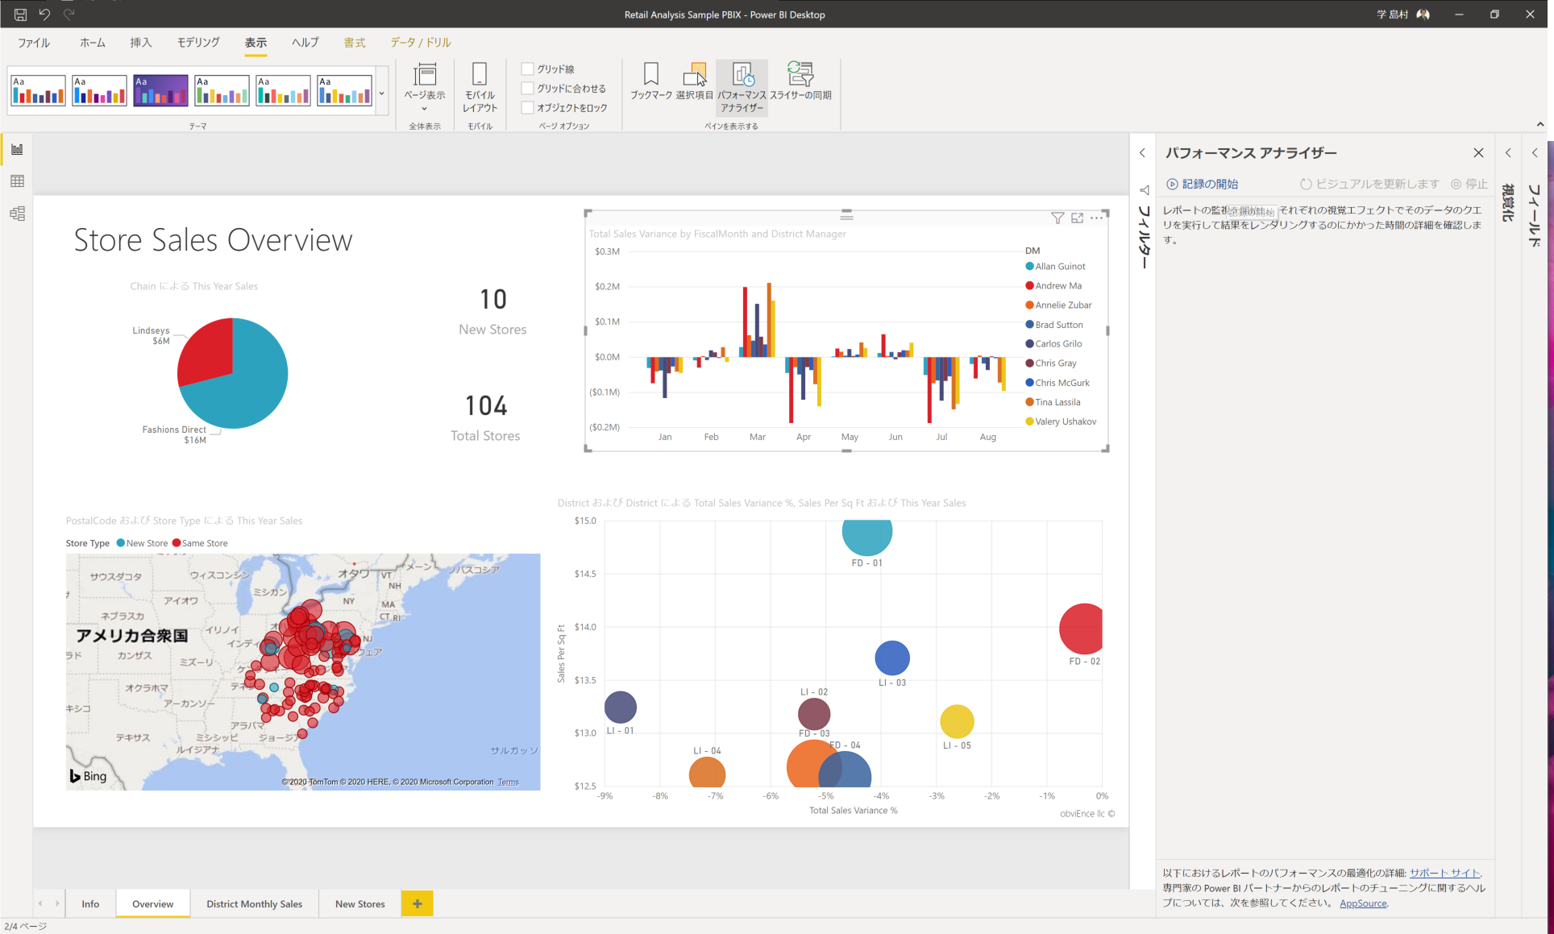Open the Selection pane icon
The height and width of the screenshot is (934, 1554).
tap(694, 81)
